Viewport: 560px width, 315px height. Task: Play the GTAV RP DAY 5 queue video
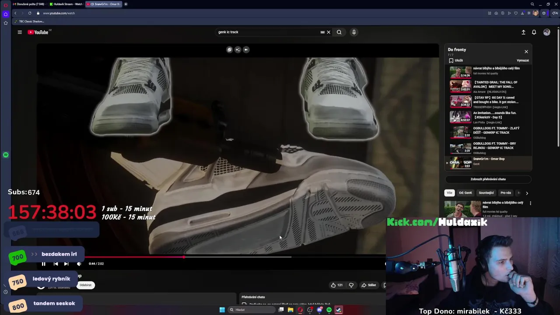click(x=489, y=102)
